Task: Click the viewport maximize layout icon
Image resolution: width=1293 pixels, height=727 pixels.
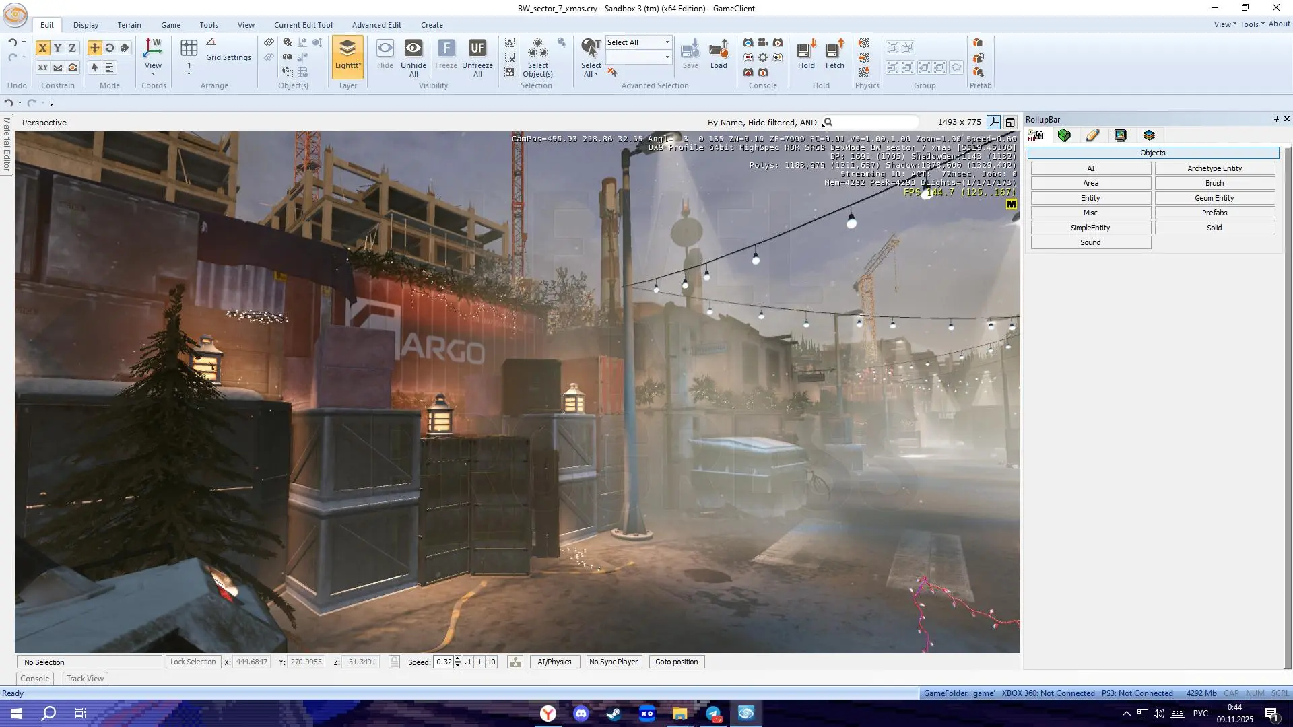Action: pyautogui.click(x=1010, y=123)
